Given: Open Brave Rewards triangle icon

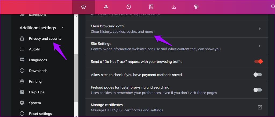Looking at the screenshot, I should 106,7.
